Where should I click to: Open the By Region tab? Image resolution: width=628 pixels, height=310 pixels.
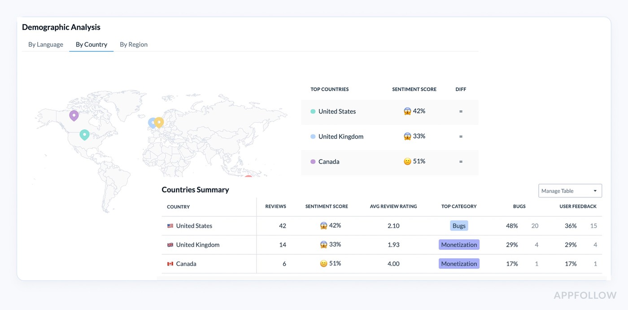pos(133,44)
